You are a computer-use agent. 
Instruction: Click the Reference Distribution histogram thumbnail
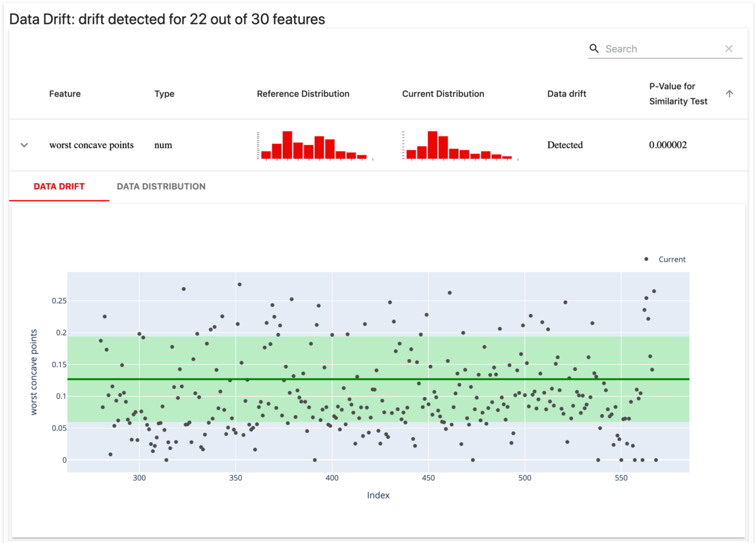pos(312,145)
